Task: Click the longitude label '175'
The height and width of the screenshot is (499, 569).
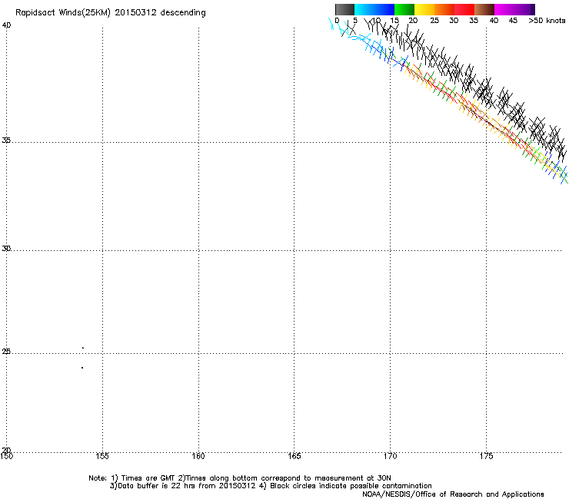Action: tap(486, 456)
